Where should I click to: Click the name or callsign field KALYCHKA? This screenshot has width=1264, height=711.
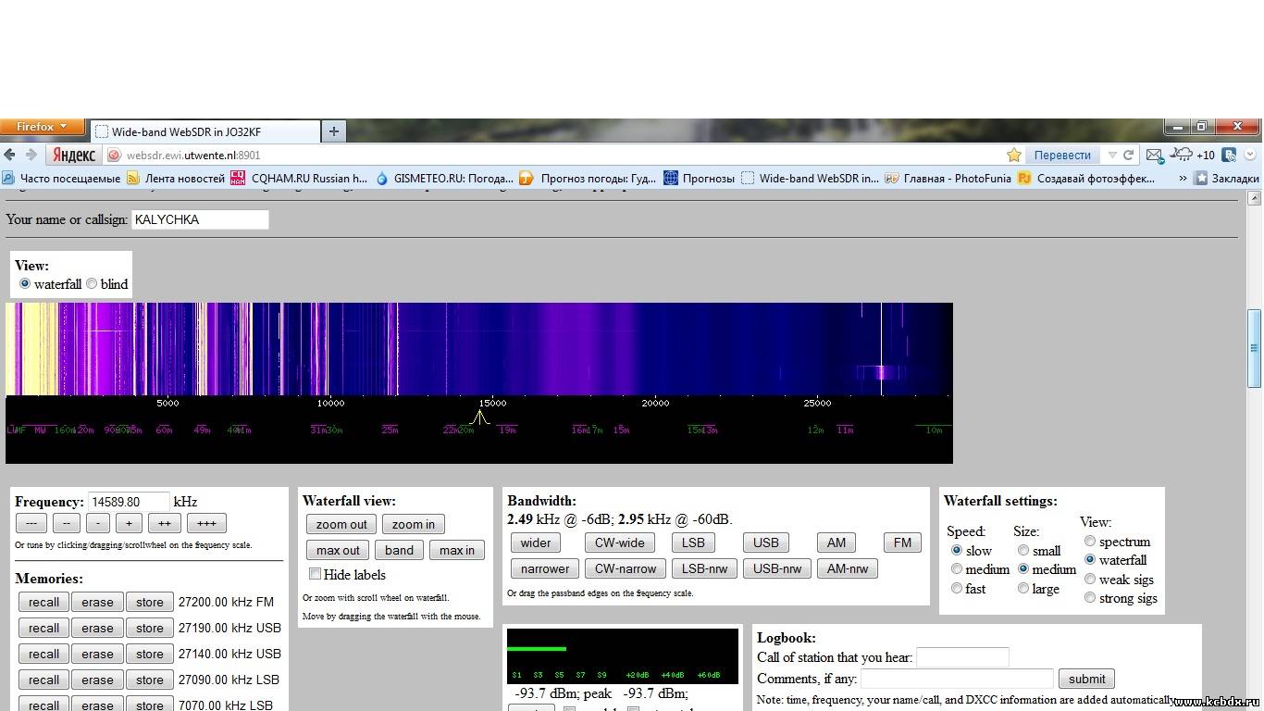(x=200, y=219)
